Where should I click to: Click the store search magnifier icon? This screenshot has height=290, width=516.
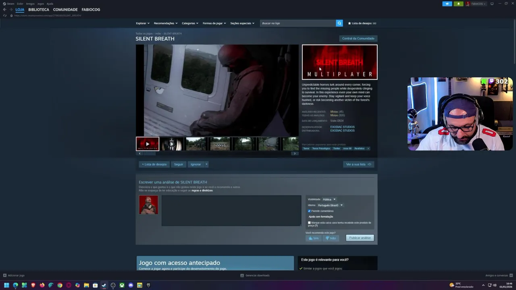tap(339, 23)
